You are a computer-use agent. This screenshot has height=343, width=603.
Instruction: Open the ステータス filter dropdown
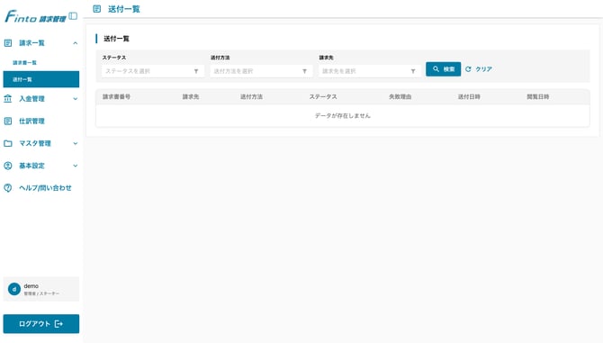click(x=153, y=71)
